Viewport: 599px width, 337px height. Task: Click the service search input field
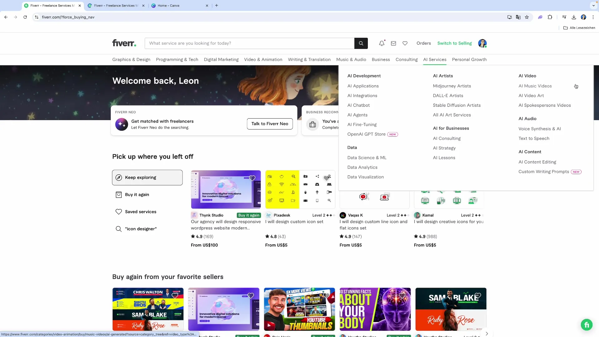[x=250, y=43]
